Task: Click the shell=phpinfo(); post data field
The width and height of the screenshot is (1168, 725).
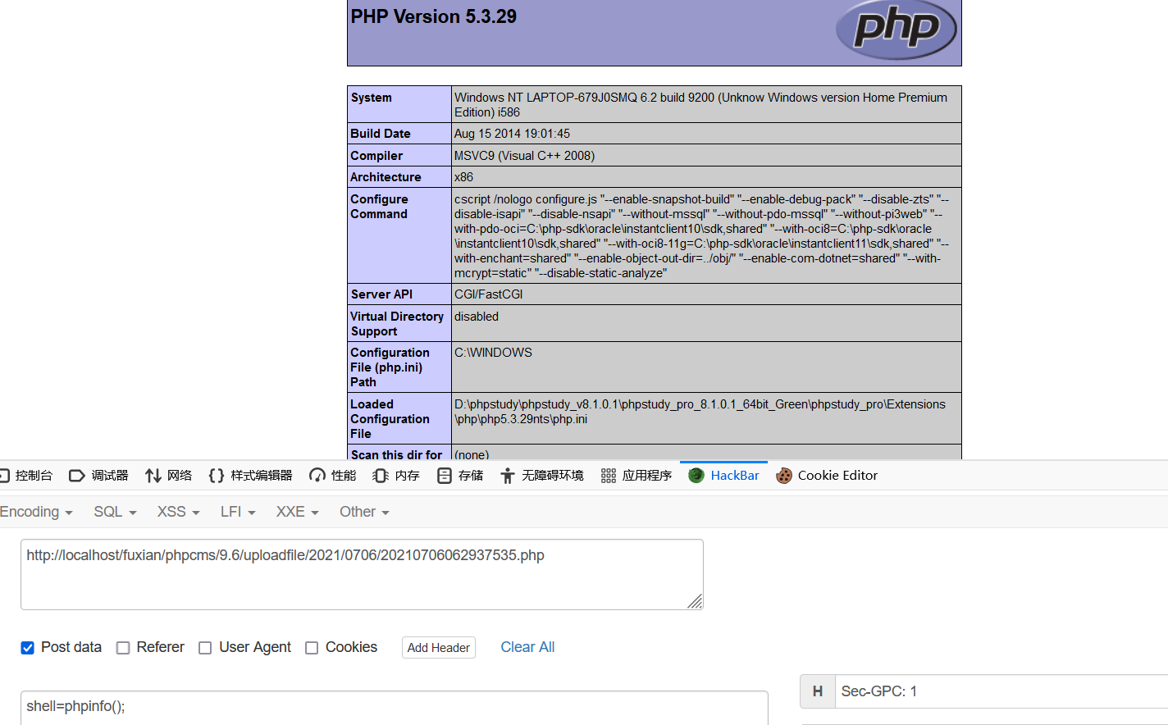Action: tap(394, 707)
